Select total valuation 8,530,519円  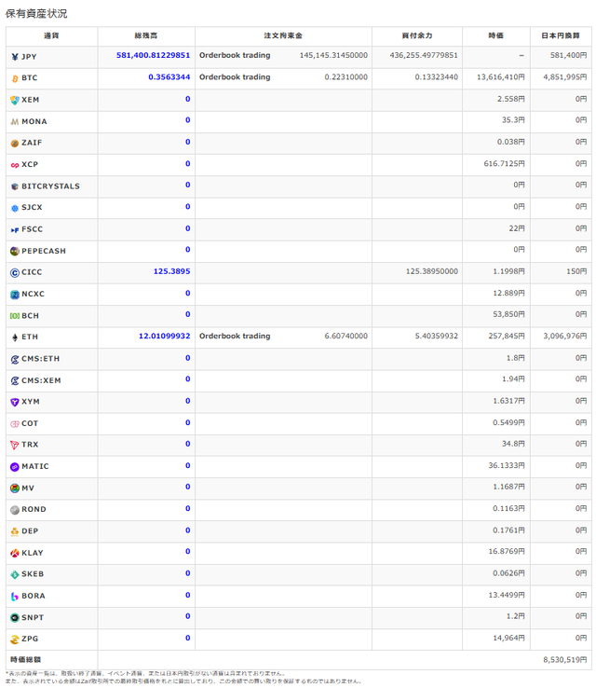click(x=565, y=659)
